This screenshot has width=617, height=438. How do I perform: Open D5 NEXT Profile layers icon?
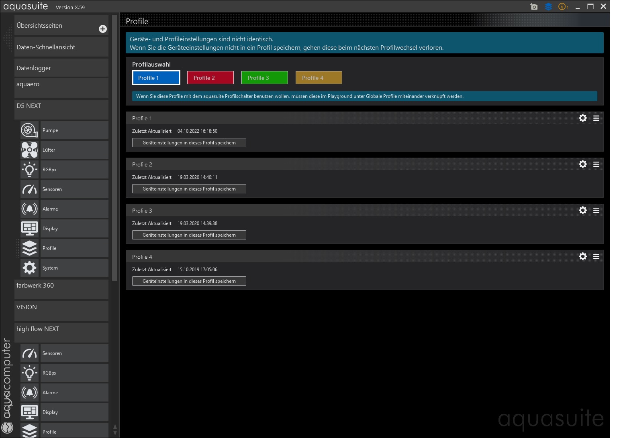coord(29,248)
